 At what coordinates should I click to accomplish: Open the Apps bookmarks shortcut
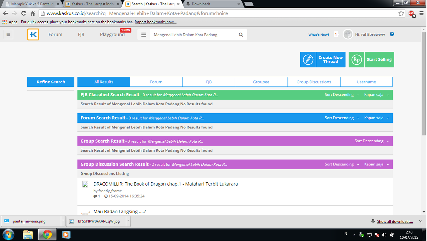point(10,22)
